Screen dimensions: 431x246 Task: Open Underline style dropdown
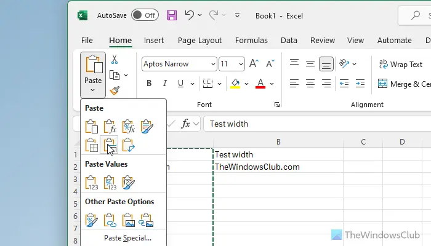192,84
